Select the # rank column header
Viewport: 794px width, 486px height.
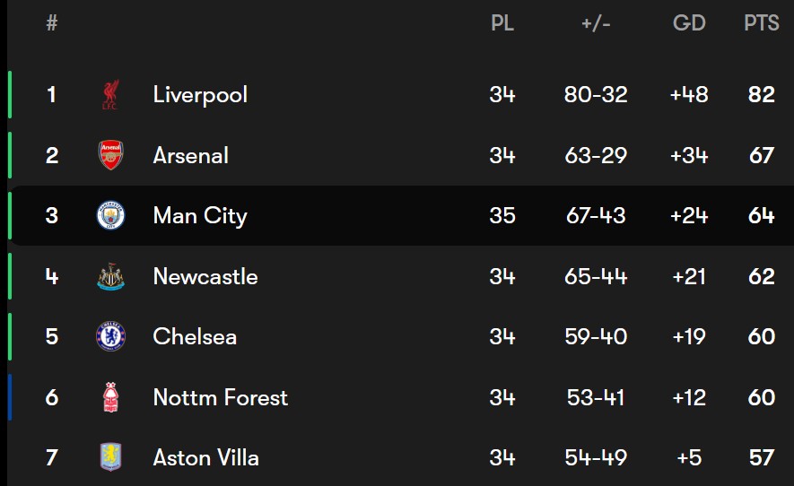pyautogui.click(x=52, y=22)
